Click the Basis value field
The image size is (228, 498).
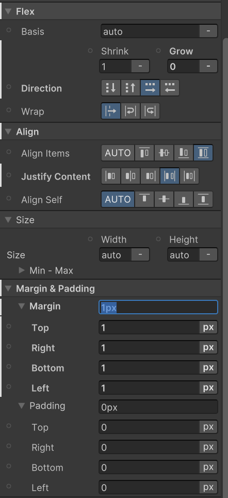point(150,31)
